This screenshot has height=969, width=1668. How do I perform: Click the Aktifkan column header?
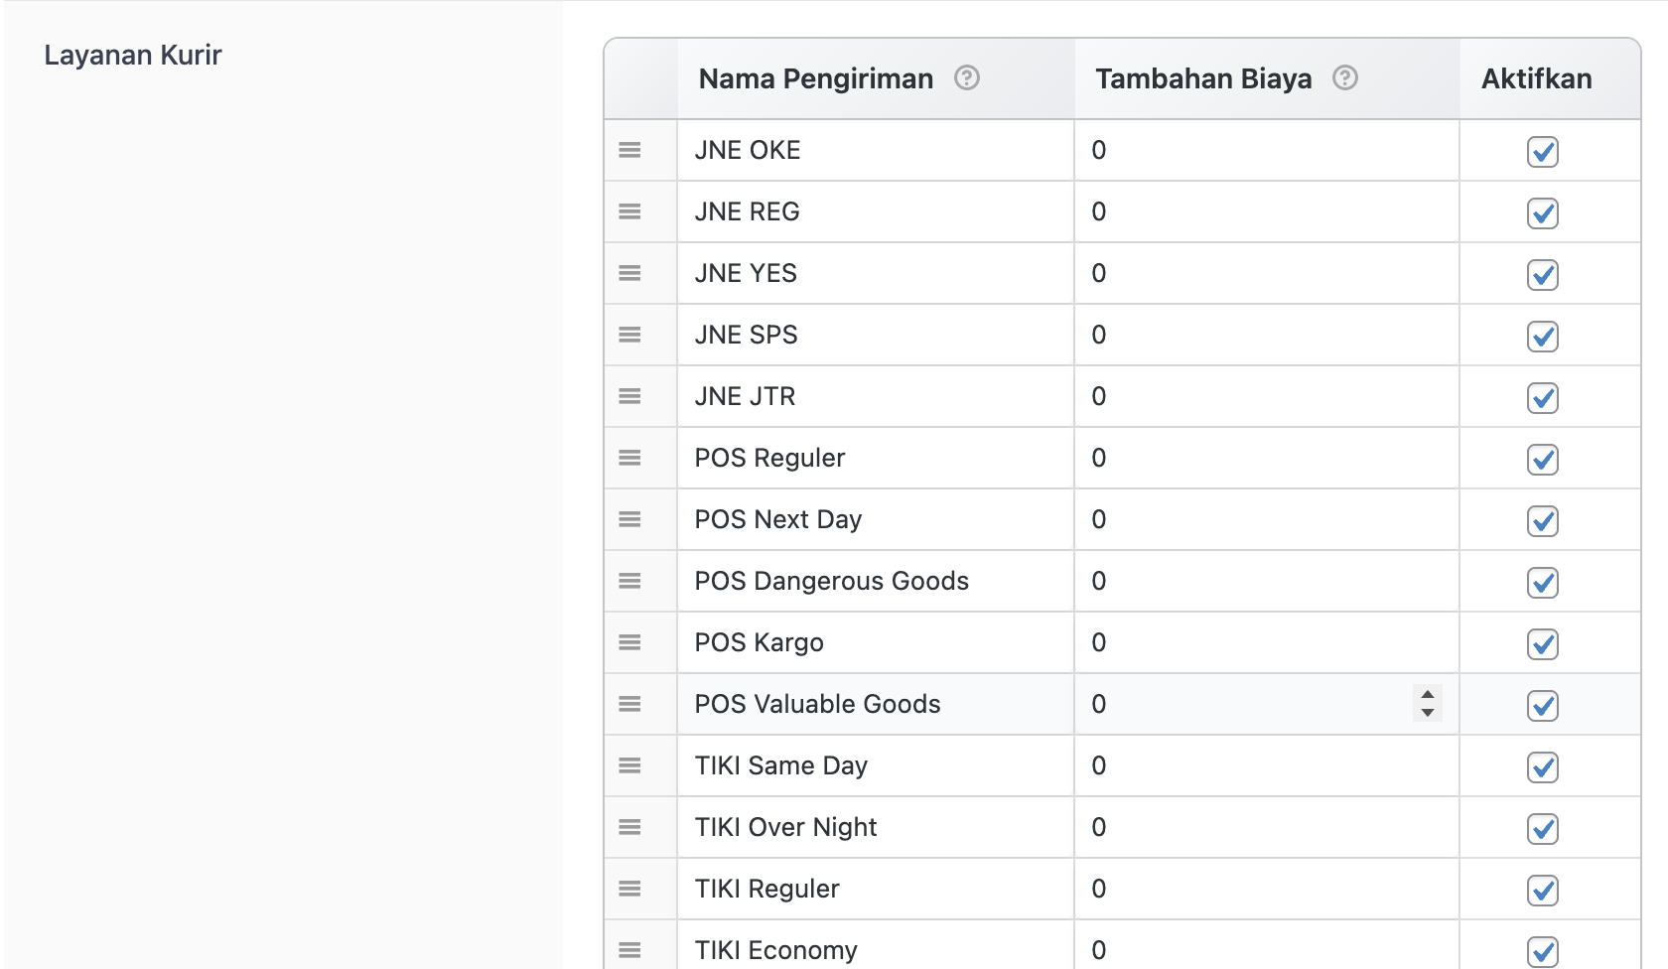click(1536, 78)
